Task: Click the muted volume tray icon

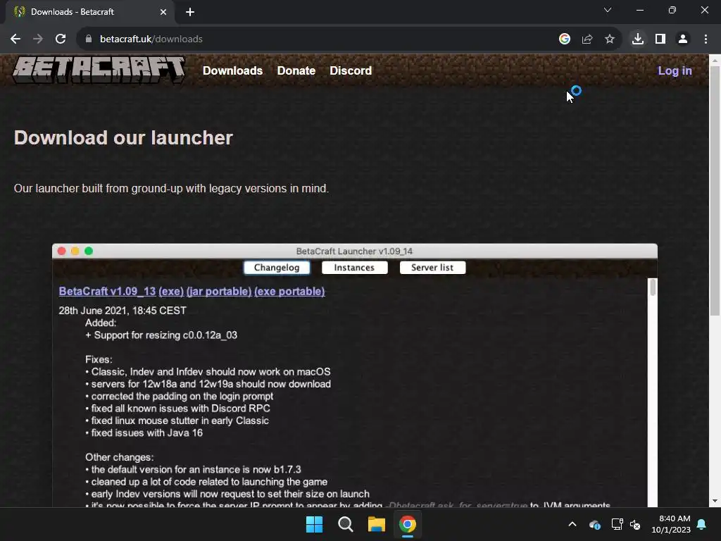Action: tap(635, 524)
